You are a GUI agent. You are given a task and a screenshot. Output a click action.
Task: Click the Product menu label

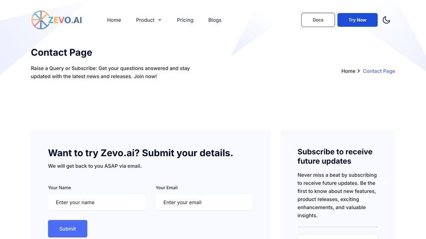coord(145,20)
